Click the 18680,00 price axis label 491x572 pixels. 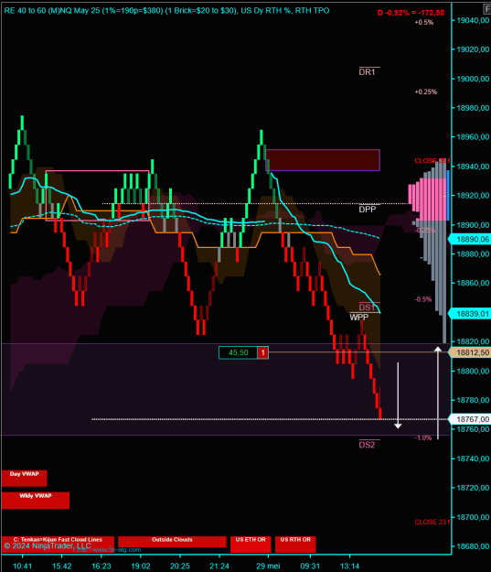473,546
